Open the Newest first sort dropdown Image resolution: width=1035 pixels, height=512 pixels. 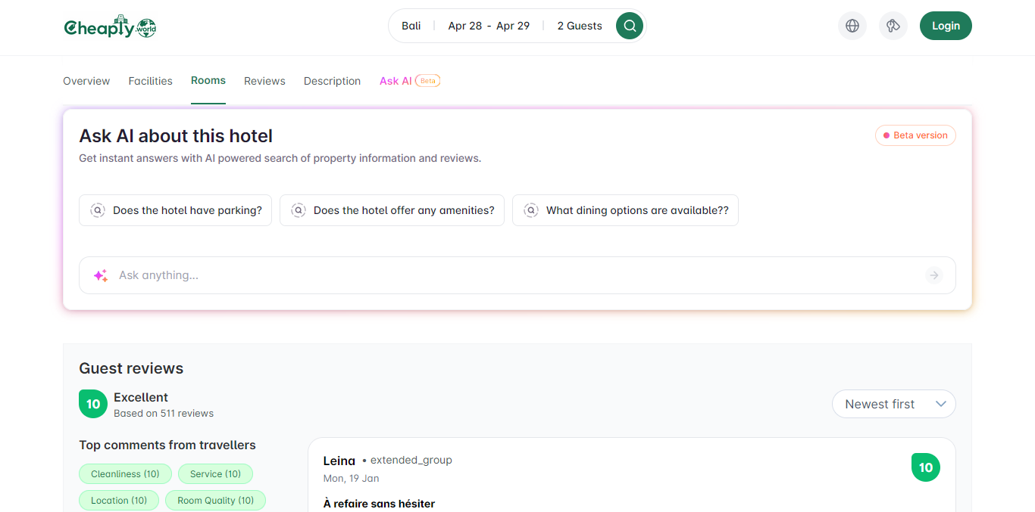(x=894, y=404)
